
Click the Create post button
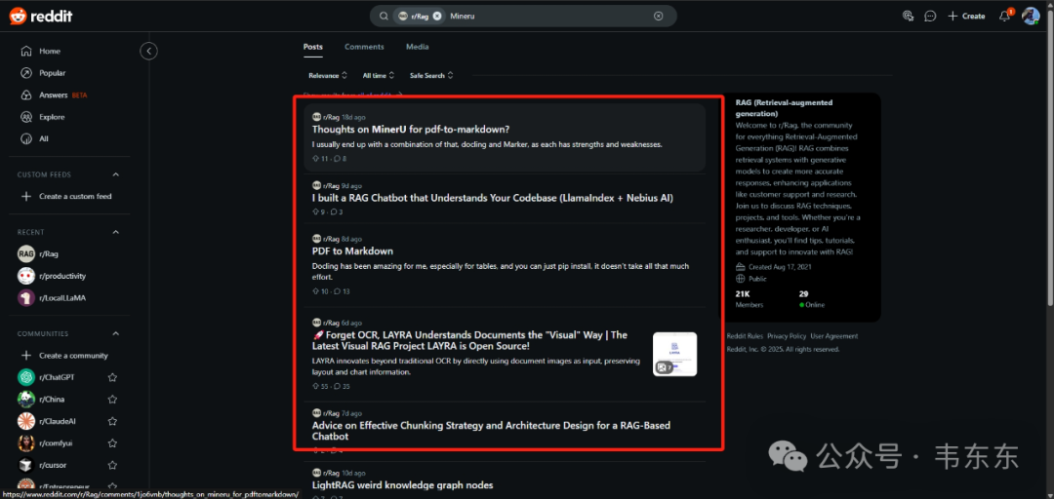point(966,17)
